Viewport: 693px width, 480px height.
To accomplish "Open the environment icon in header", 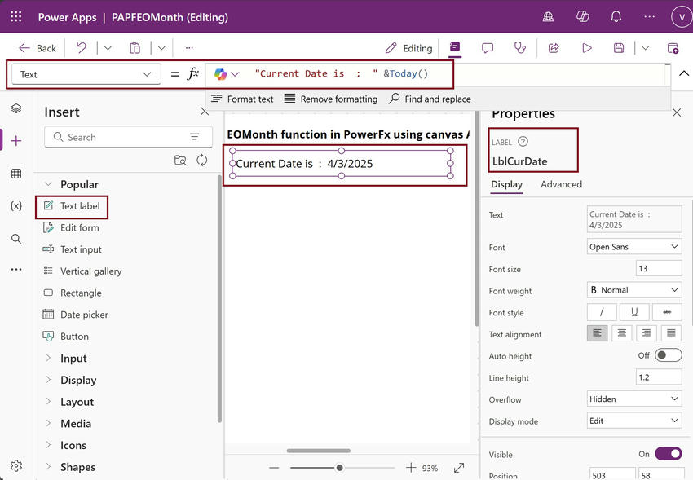I will pyautogui.click(x=548, y=17).
